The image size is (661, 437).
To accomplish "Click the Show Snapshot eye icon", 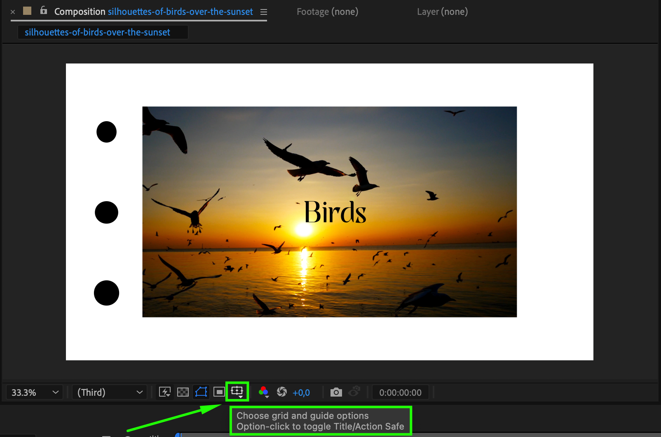I will tap(354, 391).
